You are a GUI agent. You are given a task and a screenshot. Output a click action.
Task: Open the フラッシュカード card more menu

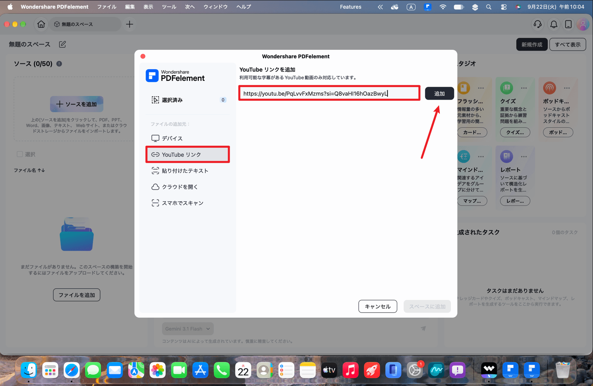(481, 88)
